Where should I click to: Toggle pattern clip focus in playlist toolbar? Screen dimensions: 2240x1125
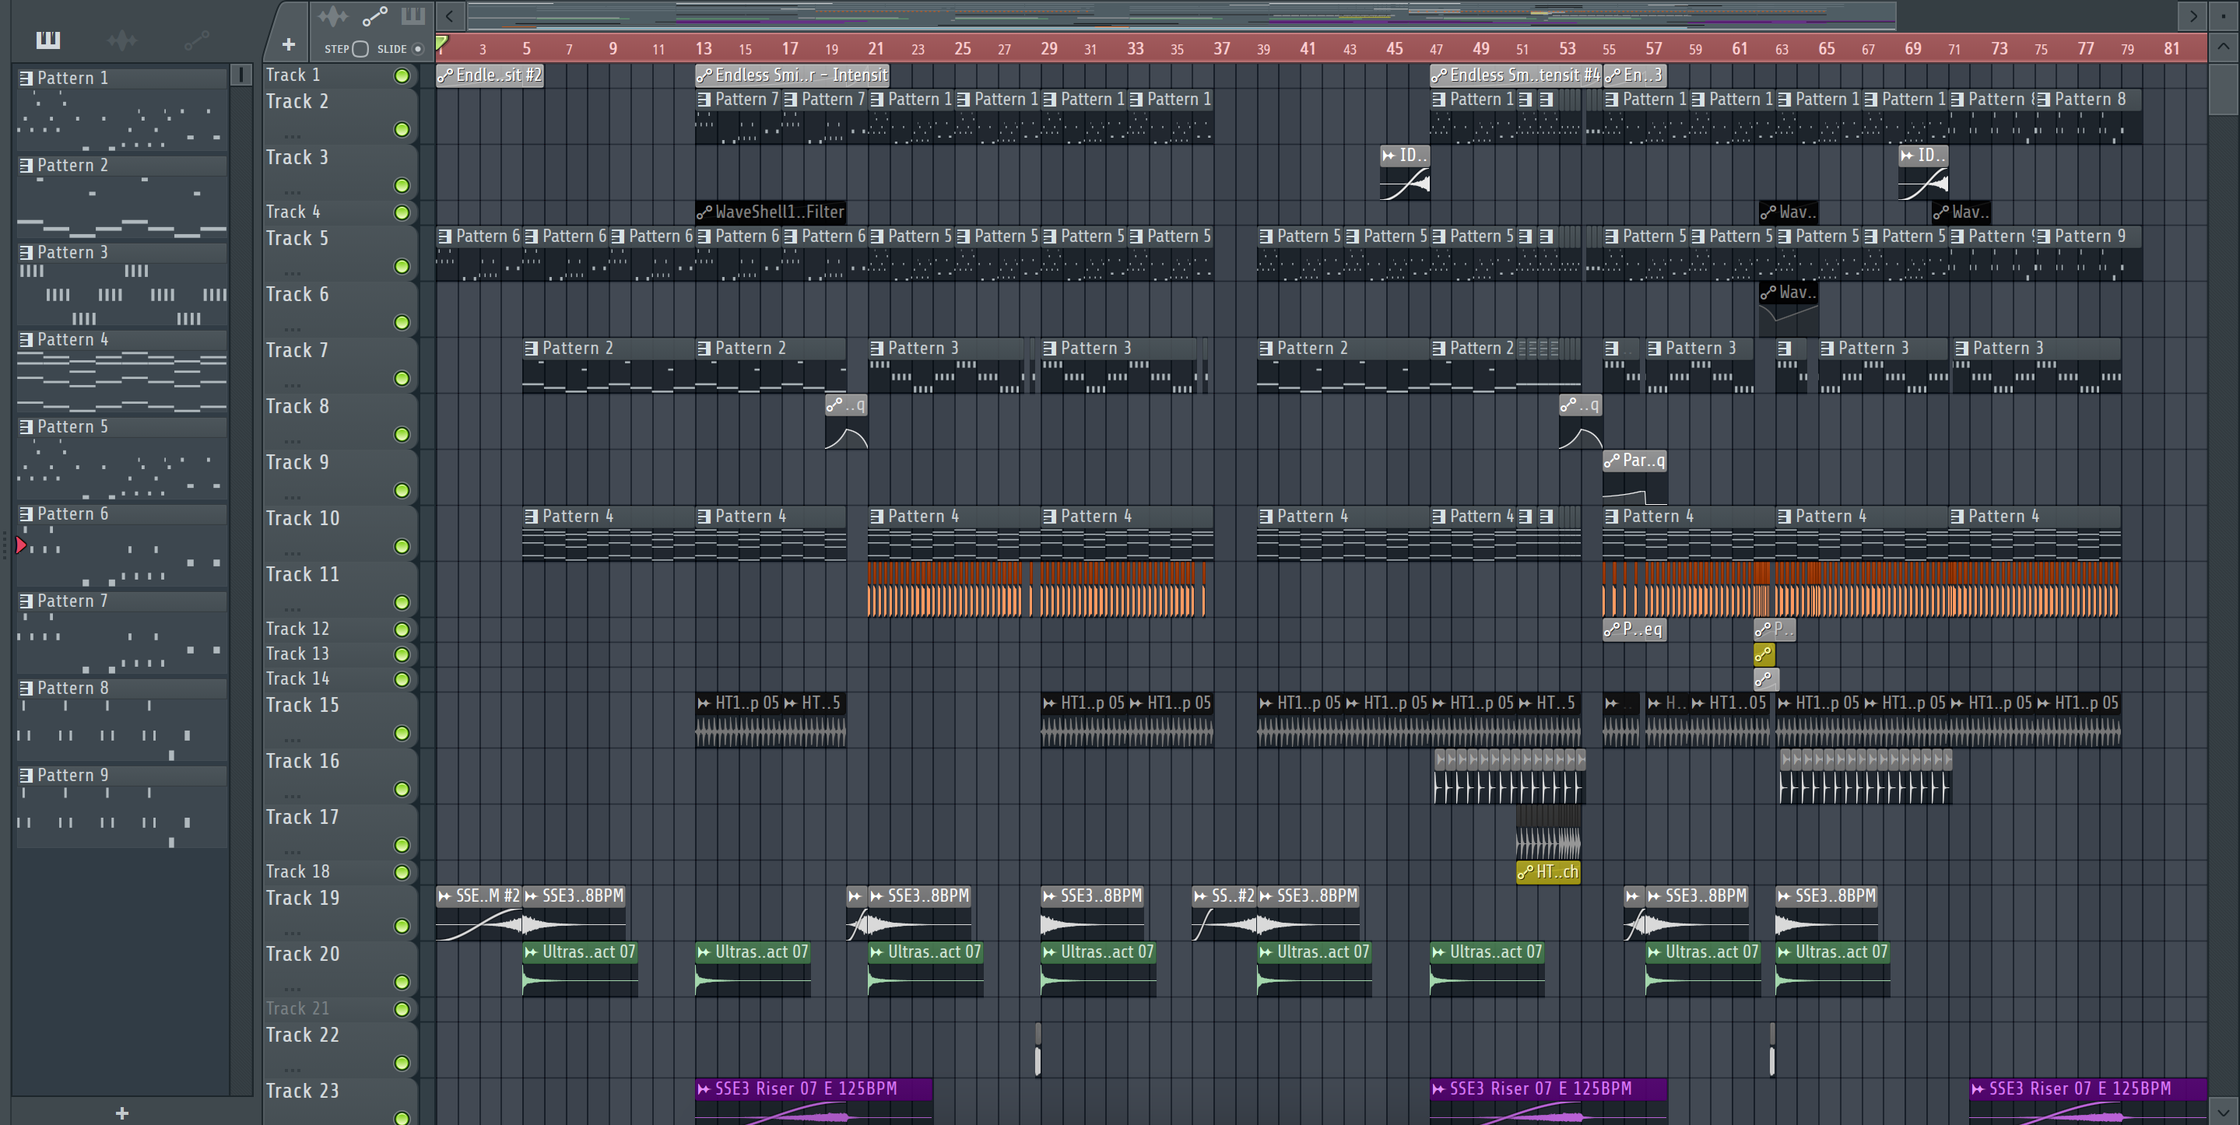click(x=413, y=16)
